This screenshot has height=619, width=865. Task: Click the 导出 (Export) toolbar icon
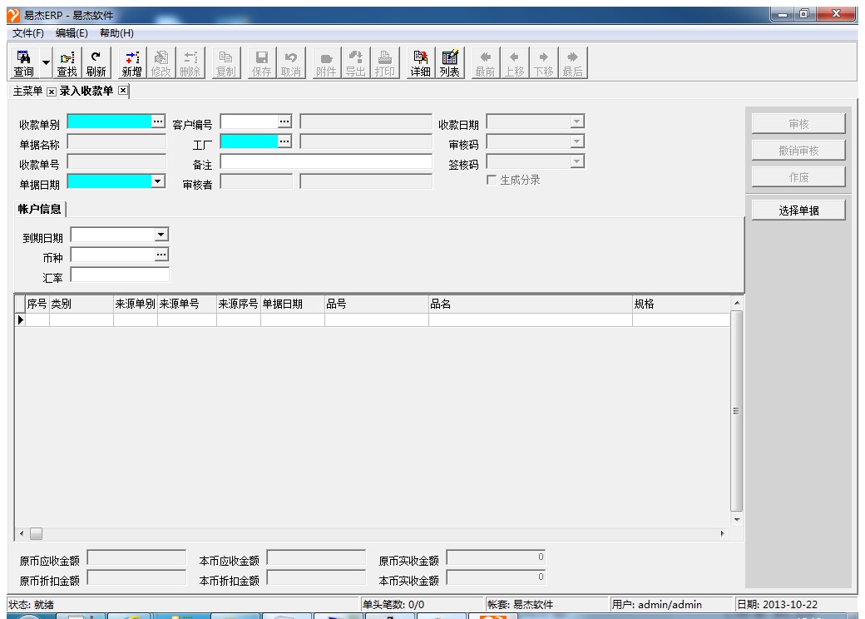[356, 63]
